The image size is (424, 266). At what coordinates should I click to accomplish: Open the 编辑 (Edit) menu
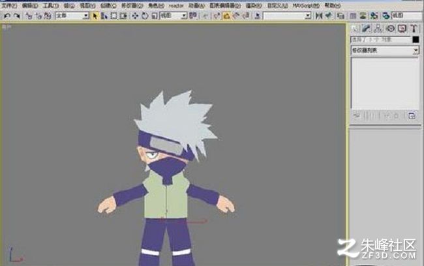tap(30, 5)
